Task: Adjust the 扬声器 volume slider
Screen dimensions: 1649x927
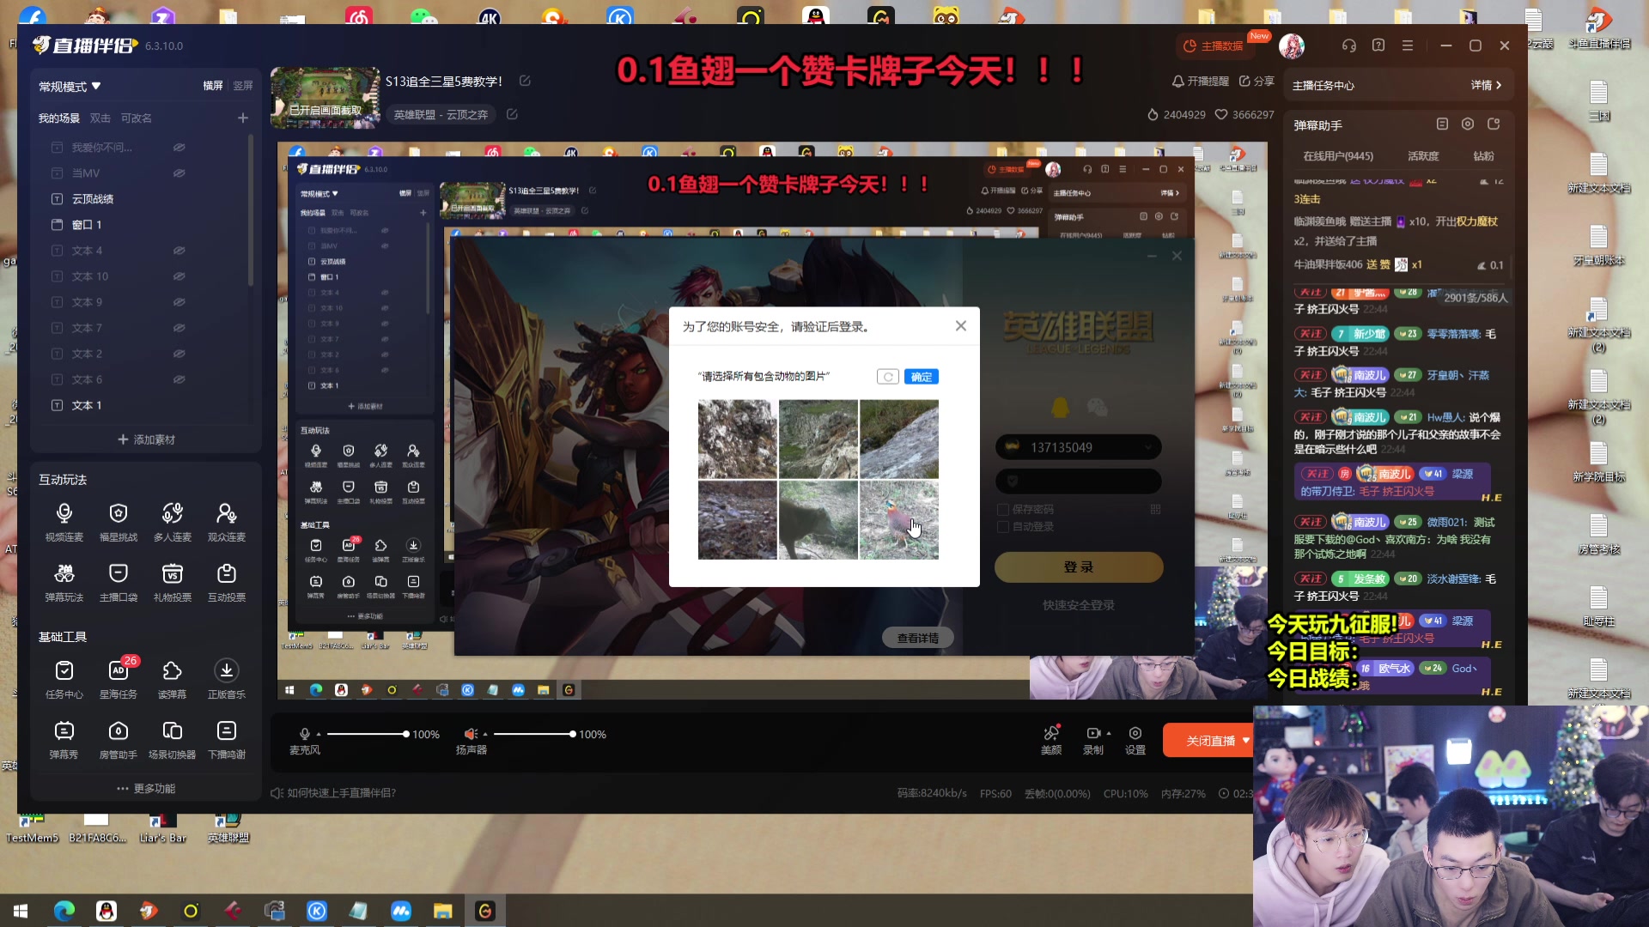Action: (x=533, y=734)
